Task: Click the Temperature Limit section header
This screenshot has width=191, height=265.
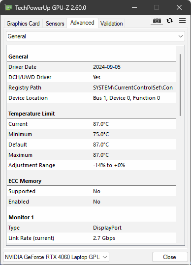Action: tap(32, 114)
